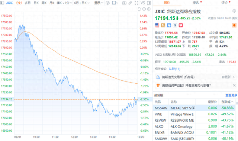Add to favorites with red heart icon
Viewport: 238px width, 141px height.
coord(181,25)
